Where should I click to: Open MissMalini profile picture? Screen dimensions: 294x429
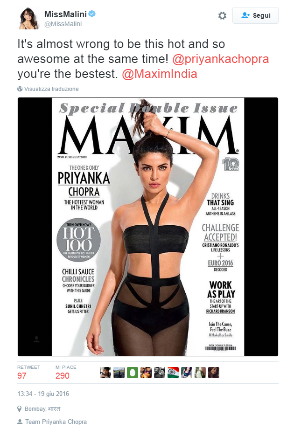28,18
